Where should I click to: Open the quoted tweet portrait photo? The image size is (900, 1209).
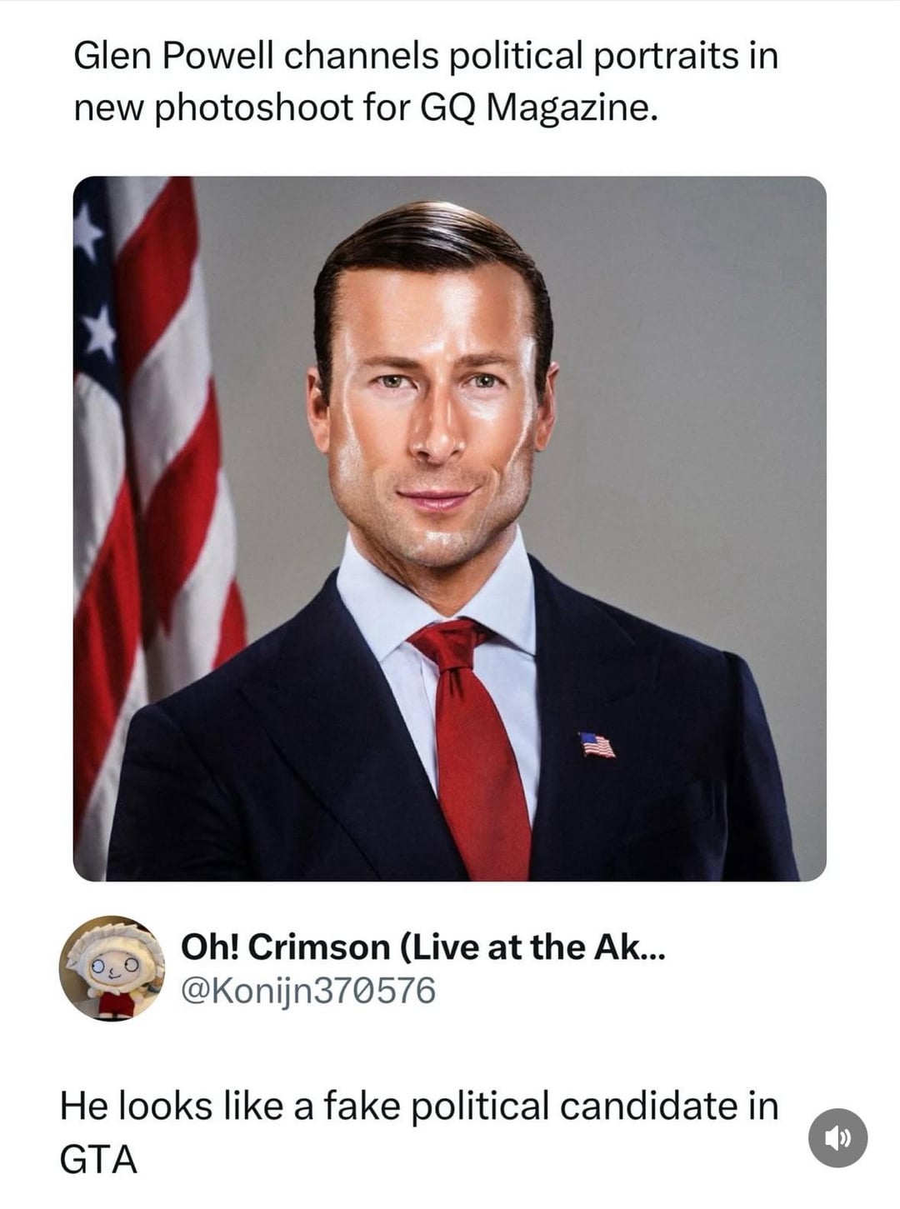pyautogui.click(x=450, y=528)
